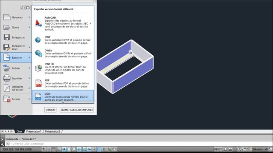This screenshot has width=273, height=153.
Task: Toggle Grid display in status bar
Action: click(x=54, y=149)
